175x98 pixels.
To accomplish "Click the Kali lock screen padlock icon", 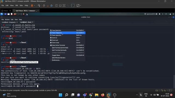I will [x=170, y=14].
